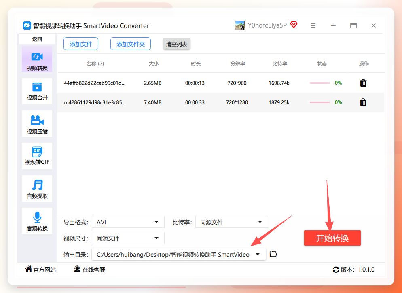Expand the 输出目录 output path dropdown

(179, 254)
